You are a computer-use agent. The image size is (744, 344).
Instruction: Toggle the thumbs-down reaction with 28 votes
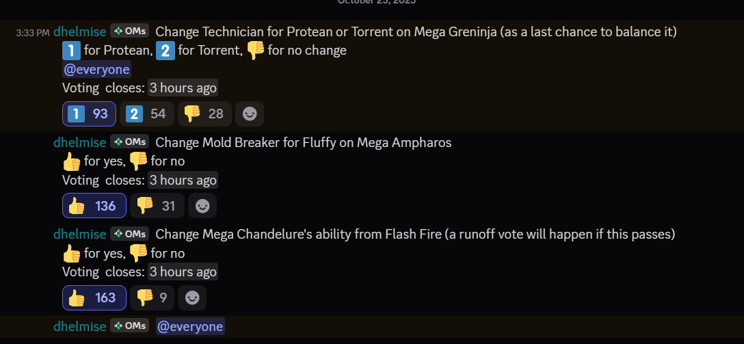204,114
